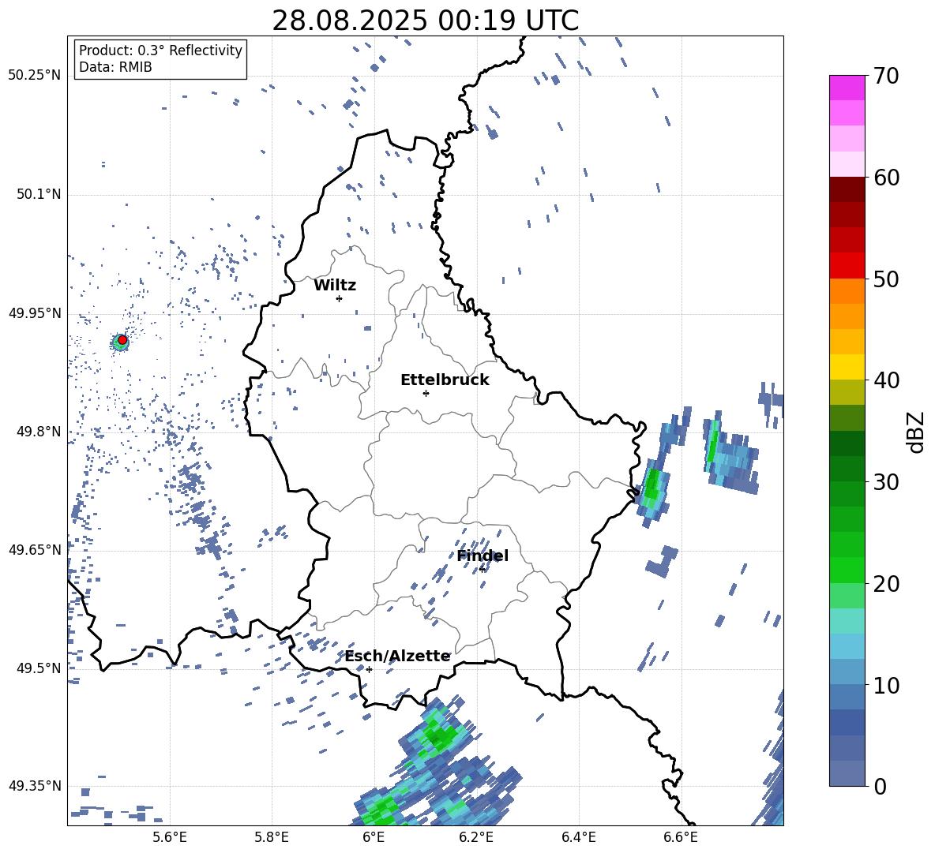
Task: Click the 'Data: RMIB' text
Action: tap(115, 67)
